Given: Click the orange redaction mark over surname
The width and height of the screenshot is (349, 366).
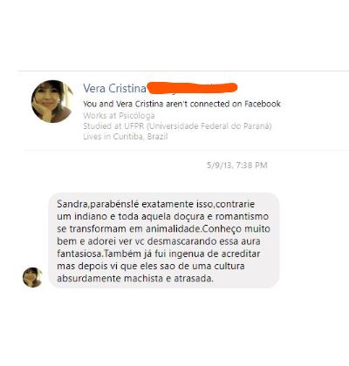Looking at the screenshot, I should [x=192, y=88].
